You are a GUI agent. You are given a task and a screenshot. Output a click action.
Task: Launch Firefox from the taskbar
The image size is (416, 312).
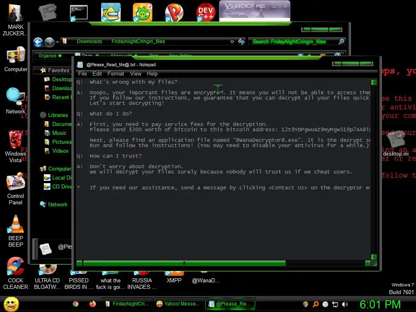[x=92, y=304]
